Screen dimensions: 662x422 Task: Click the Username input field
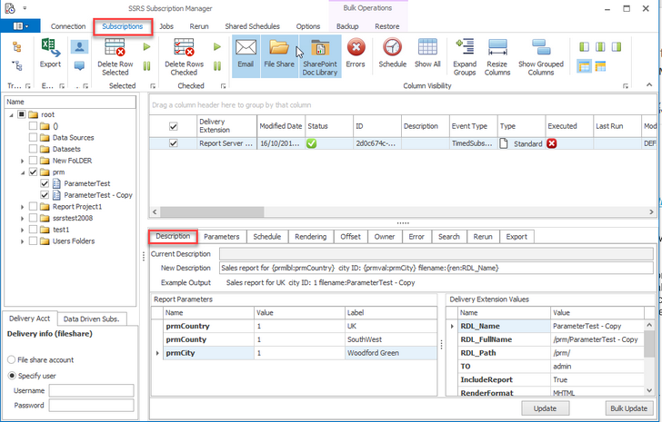pos(91,390)
